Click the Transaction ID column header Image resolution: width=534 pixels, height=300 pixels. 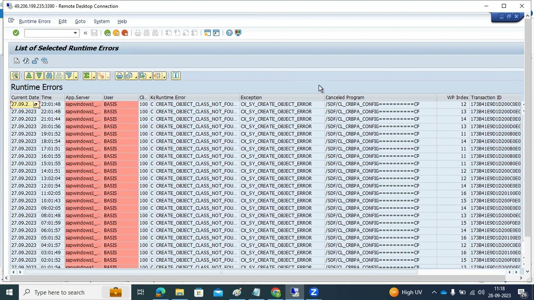pos(496,97)
